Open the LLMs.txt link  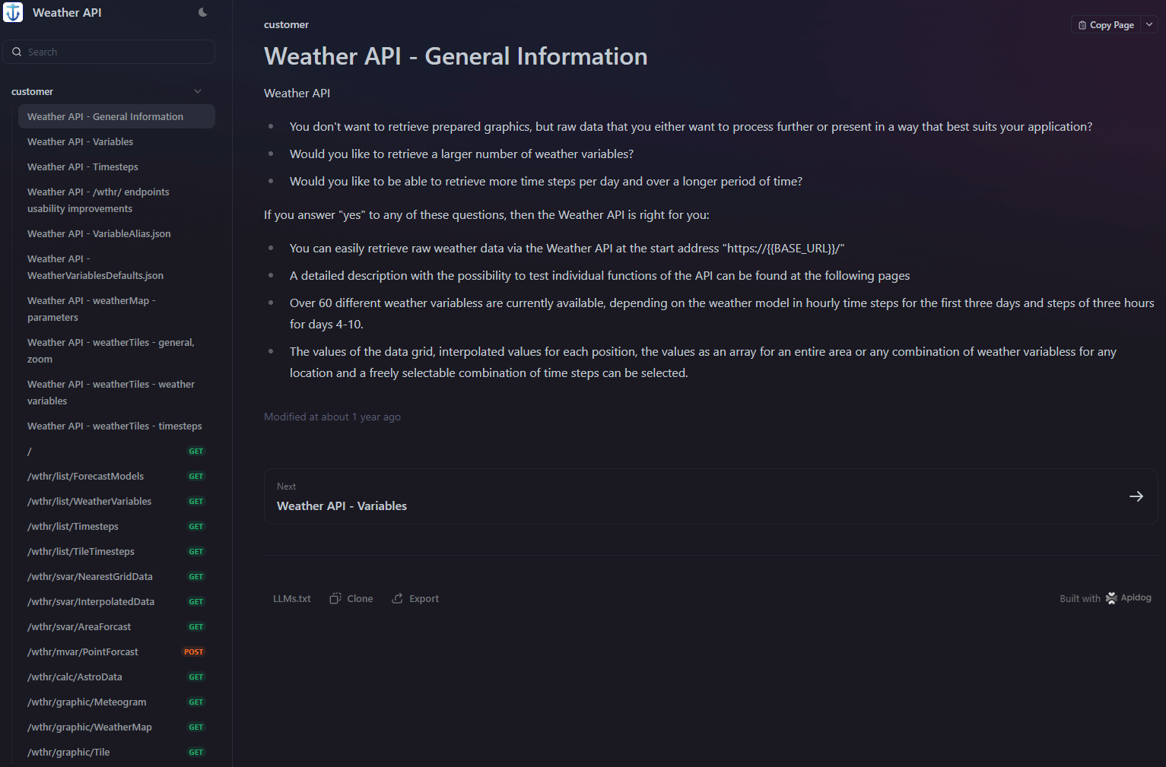pyautogui.click(x=292, y=598)
